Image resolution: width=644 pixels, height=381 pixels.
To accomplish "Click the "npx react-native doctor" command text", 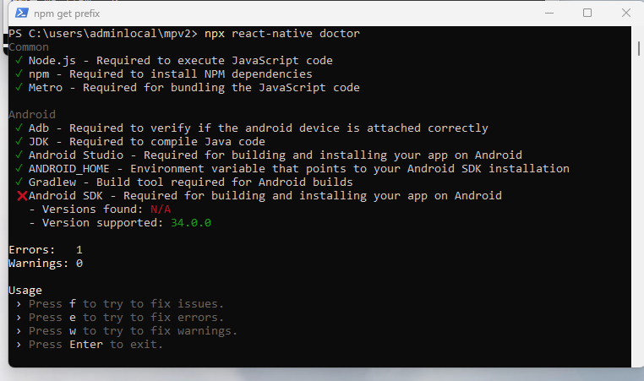I will [x=282, y=34].
